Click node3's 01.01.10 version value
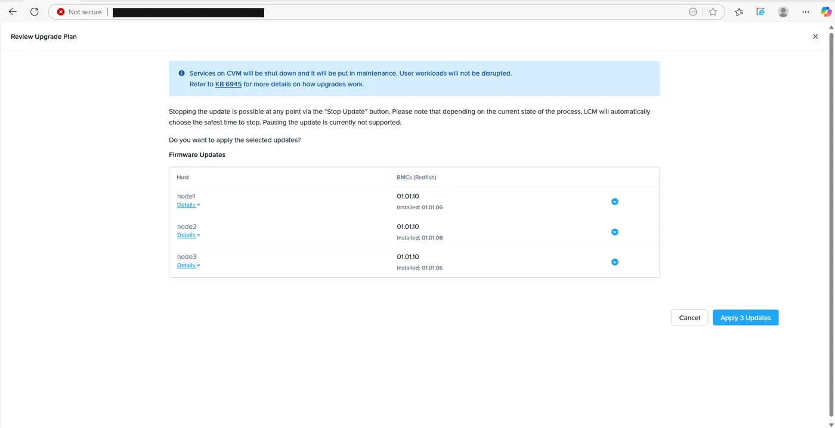The image size is (835, 428). point(408,257)
